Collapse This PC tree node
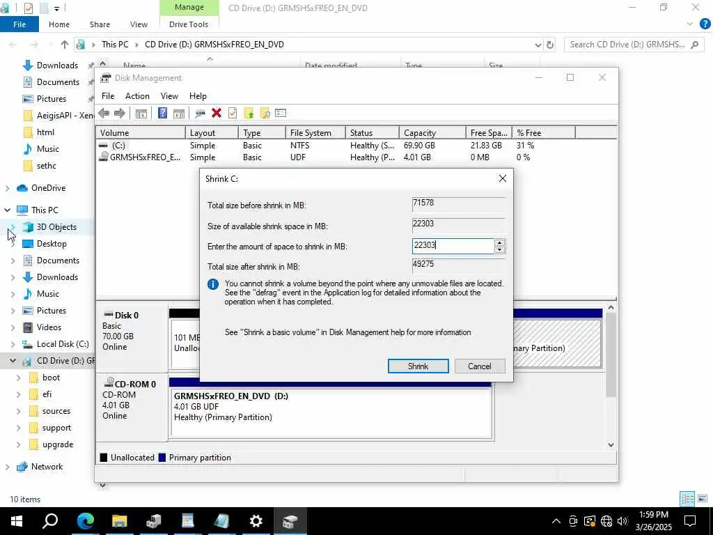Image resolution: width=713 pixels, height=535 pixels. [x=7, y=210]
